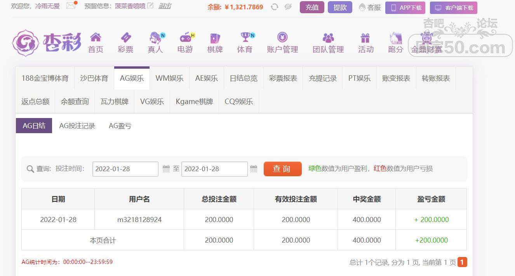
Task: Switch to the PT娱乐 tab
Action: (359, 78)
